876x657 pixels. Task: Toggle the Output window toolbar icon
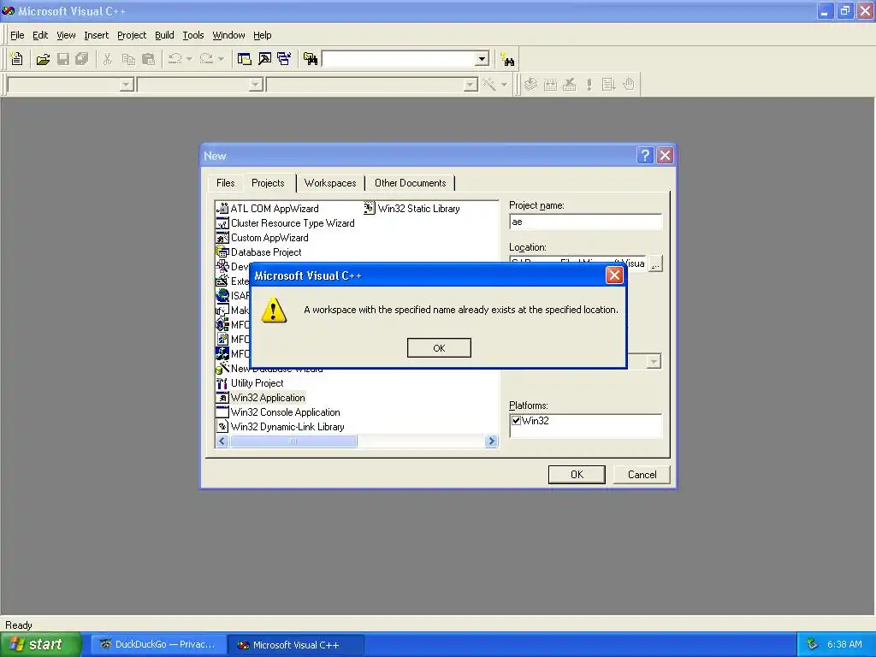264,59
